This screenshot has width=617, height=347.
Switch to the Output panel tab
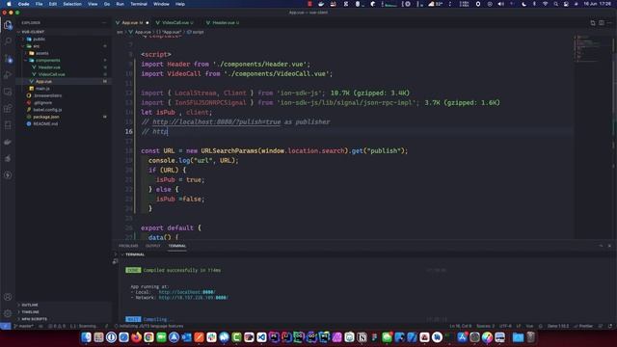tap(152, 246)
